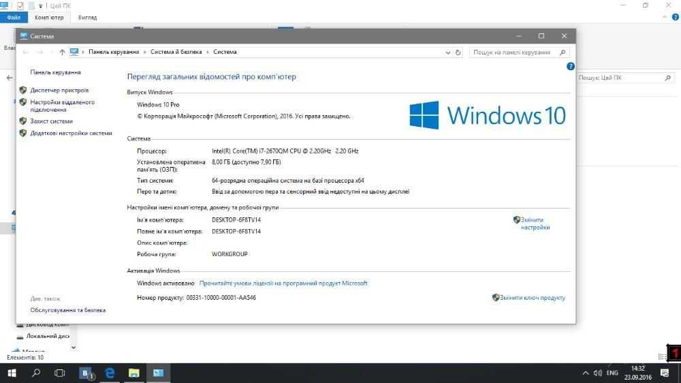This screenshot has height=383, width=681.
Task: Click the back arrow in This PC window
Action: point(10,78)
